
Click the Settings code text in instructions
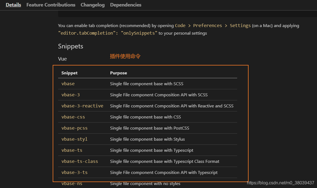240,26
